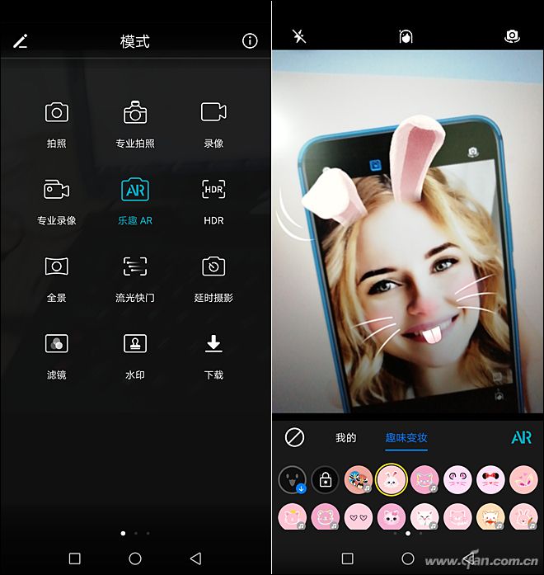
Task: Switch to the 趣味变妆 tab
Action: 406,438
